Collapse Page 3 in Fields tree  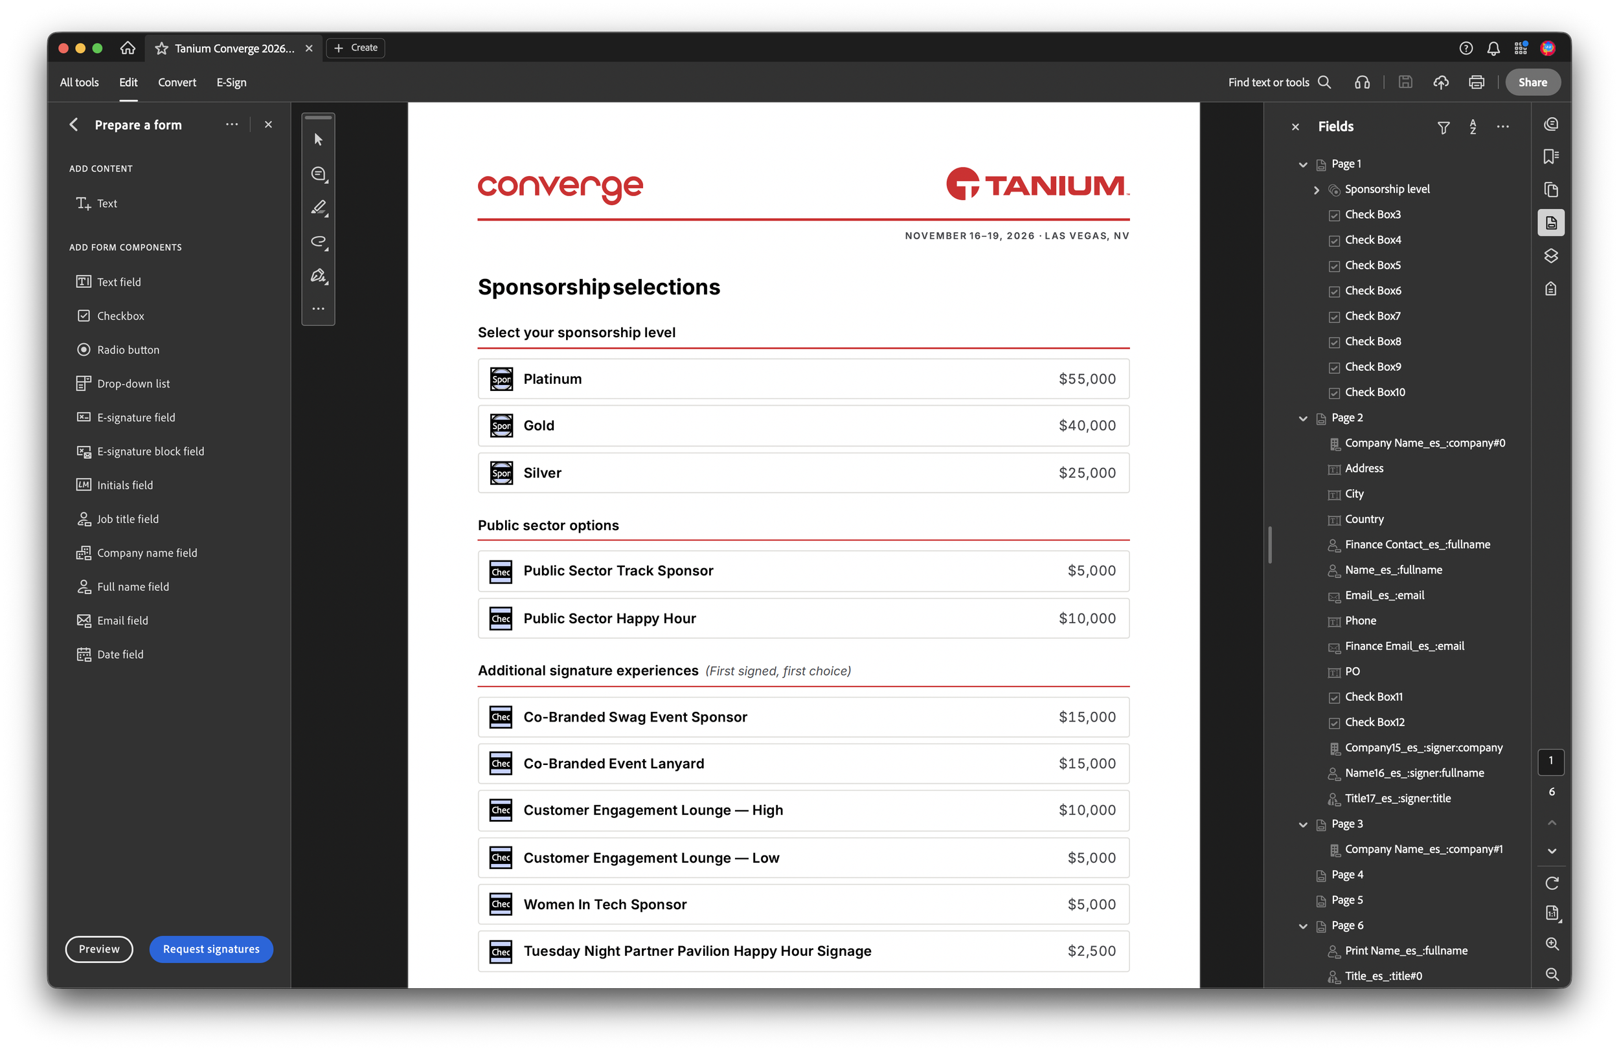1303,824
